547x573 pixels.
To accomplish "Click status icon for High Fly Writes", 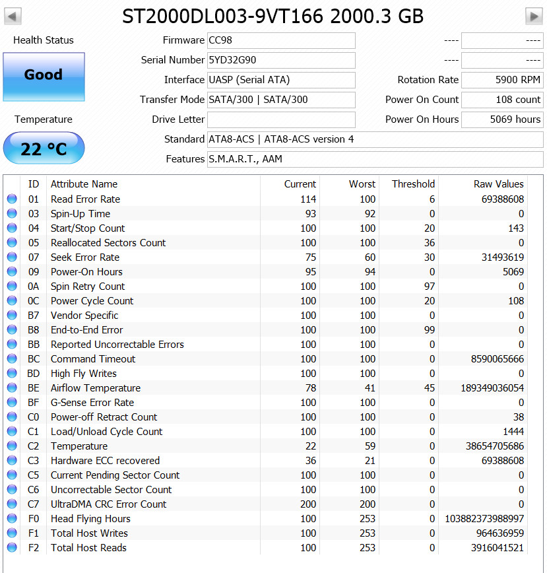I will tap(12, 373).
